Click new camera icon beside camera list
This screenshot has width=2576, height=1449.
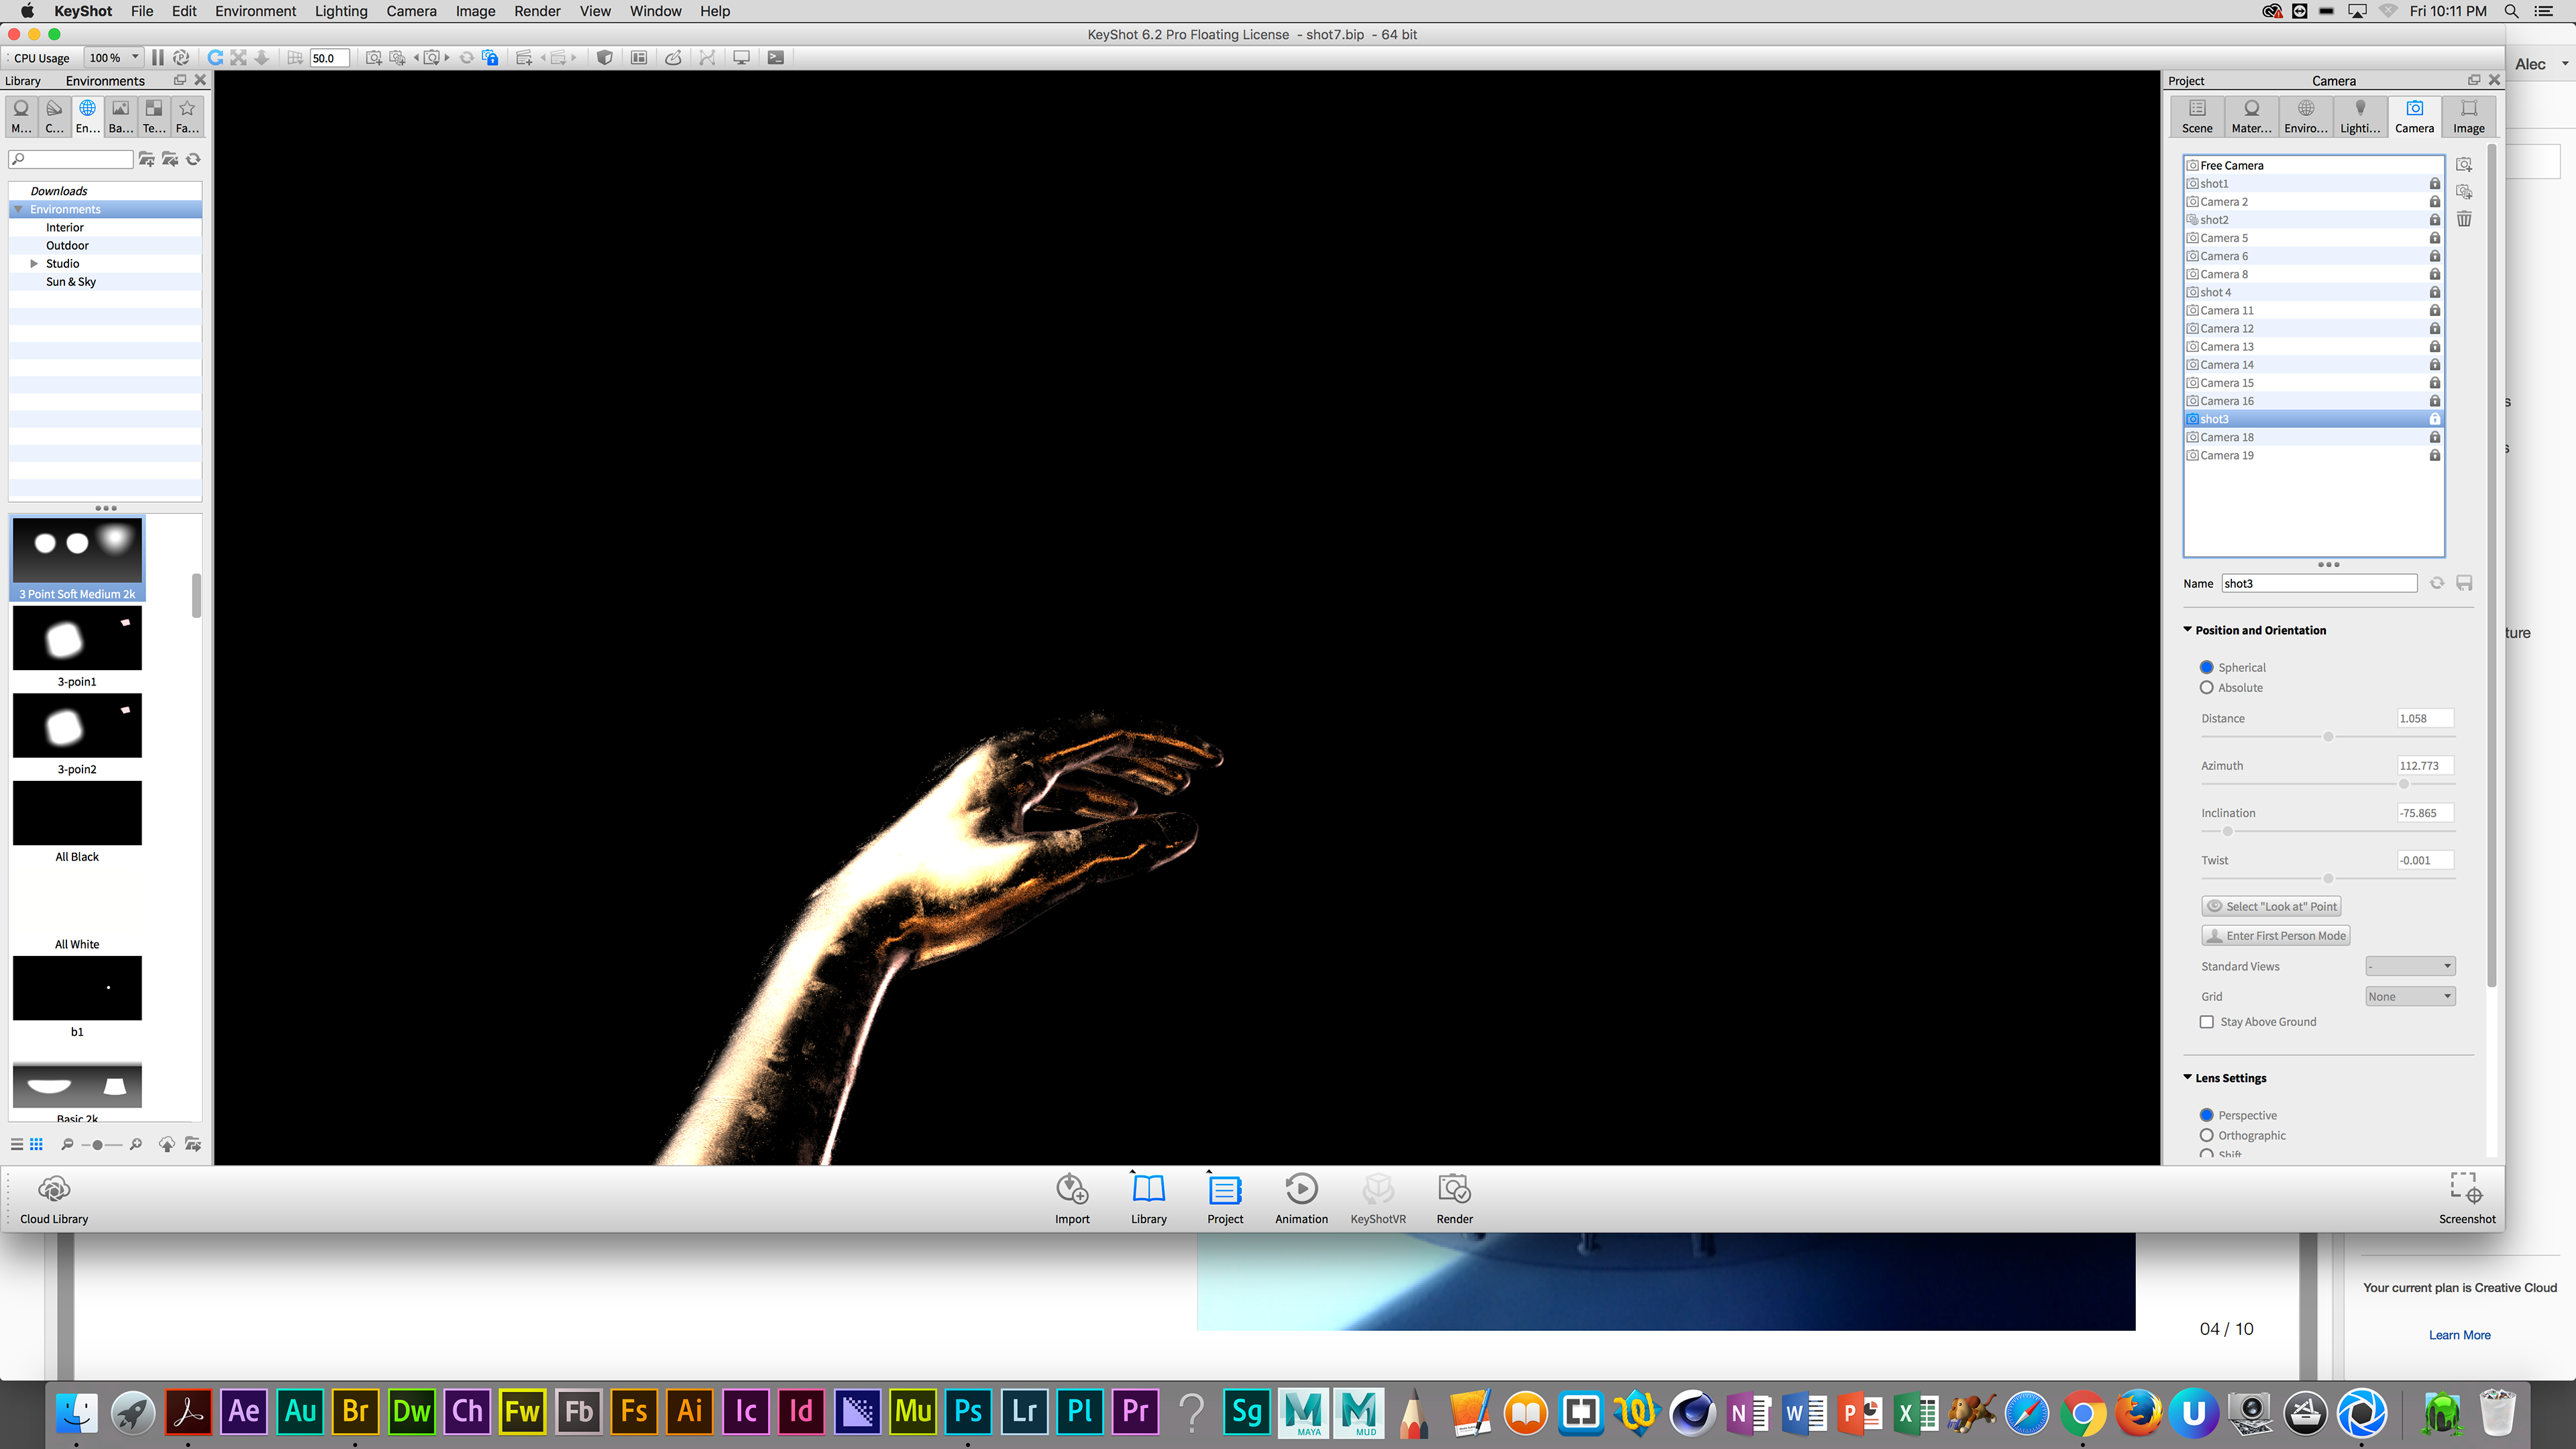2464,165
